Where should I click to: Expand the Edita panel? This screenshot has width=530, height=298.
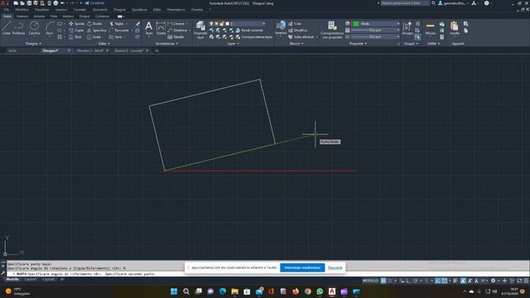pos(104,44)
